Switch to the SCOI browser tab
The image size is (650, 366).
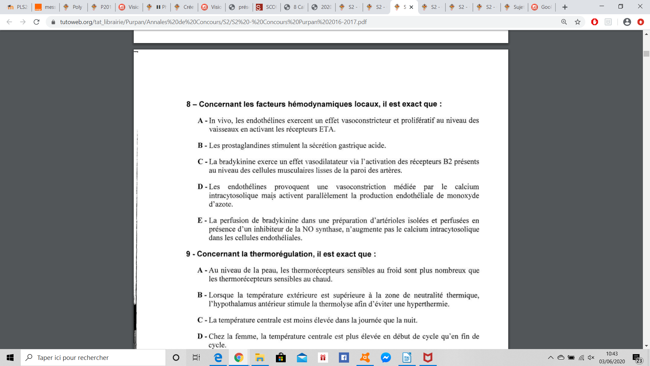coord(266,7)
